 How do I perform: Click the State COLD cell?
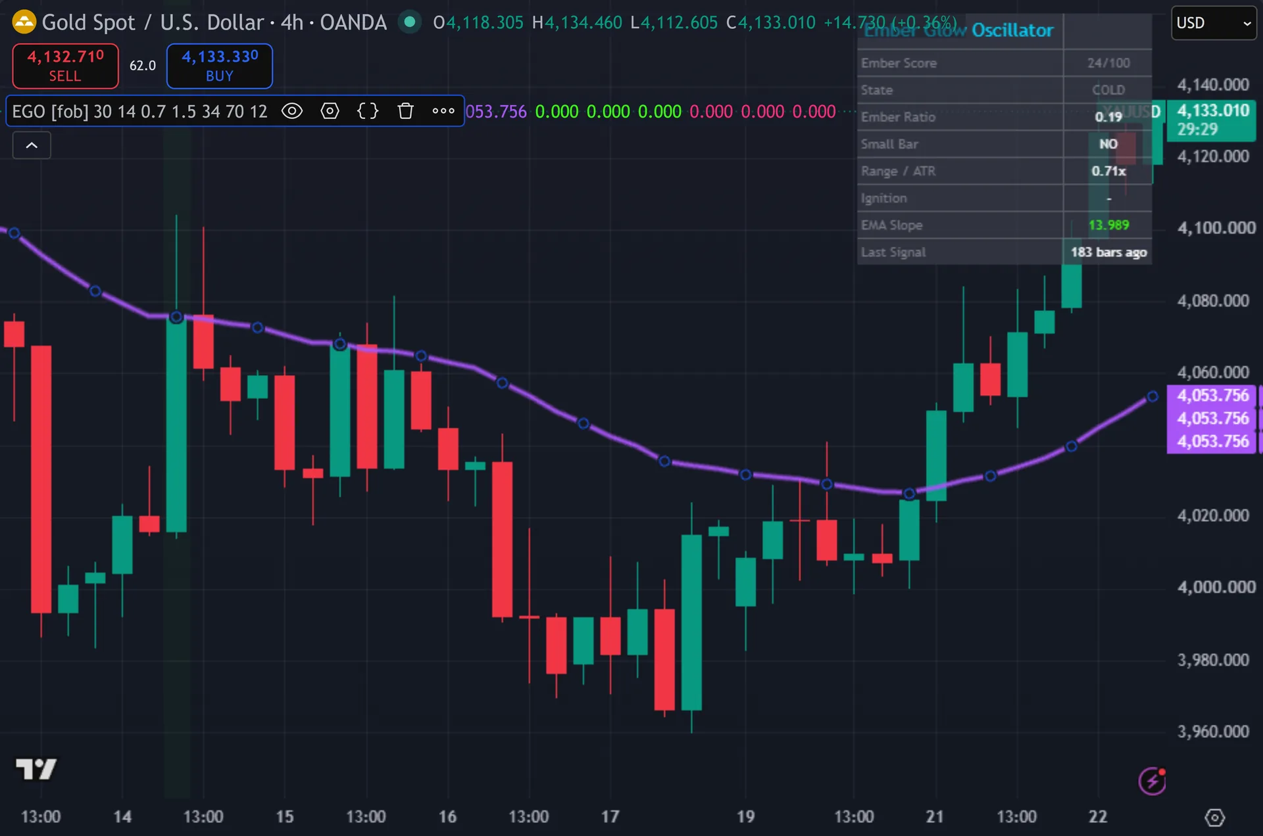(x=1108, y=90)
